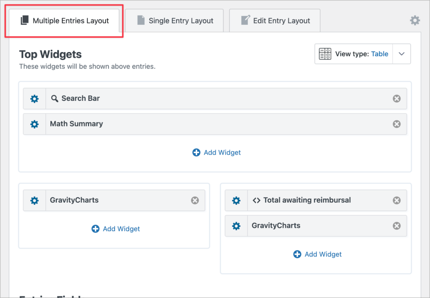
Task: Expand the View type chevron dropdown
Action: point(401,54)
